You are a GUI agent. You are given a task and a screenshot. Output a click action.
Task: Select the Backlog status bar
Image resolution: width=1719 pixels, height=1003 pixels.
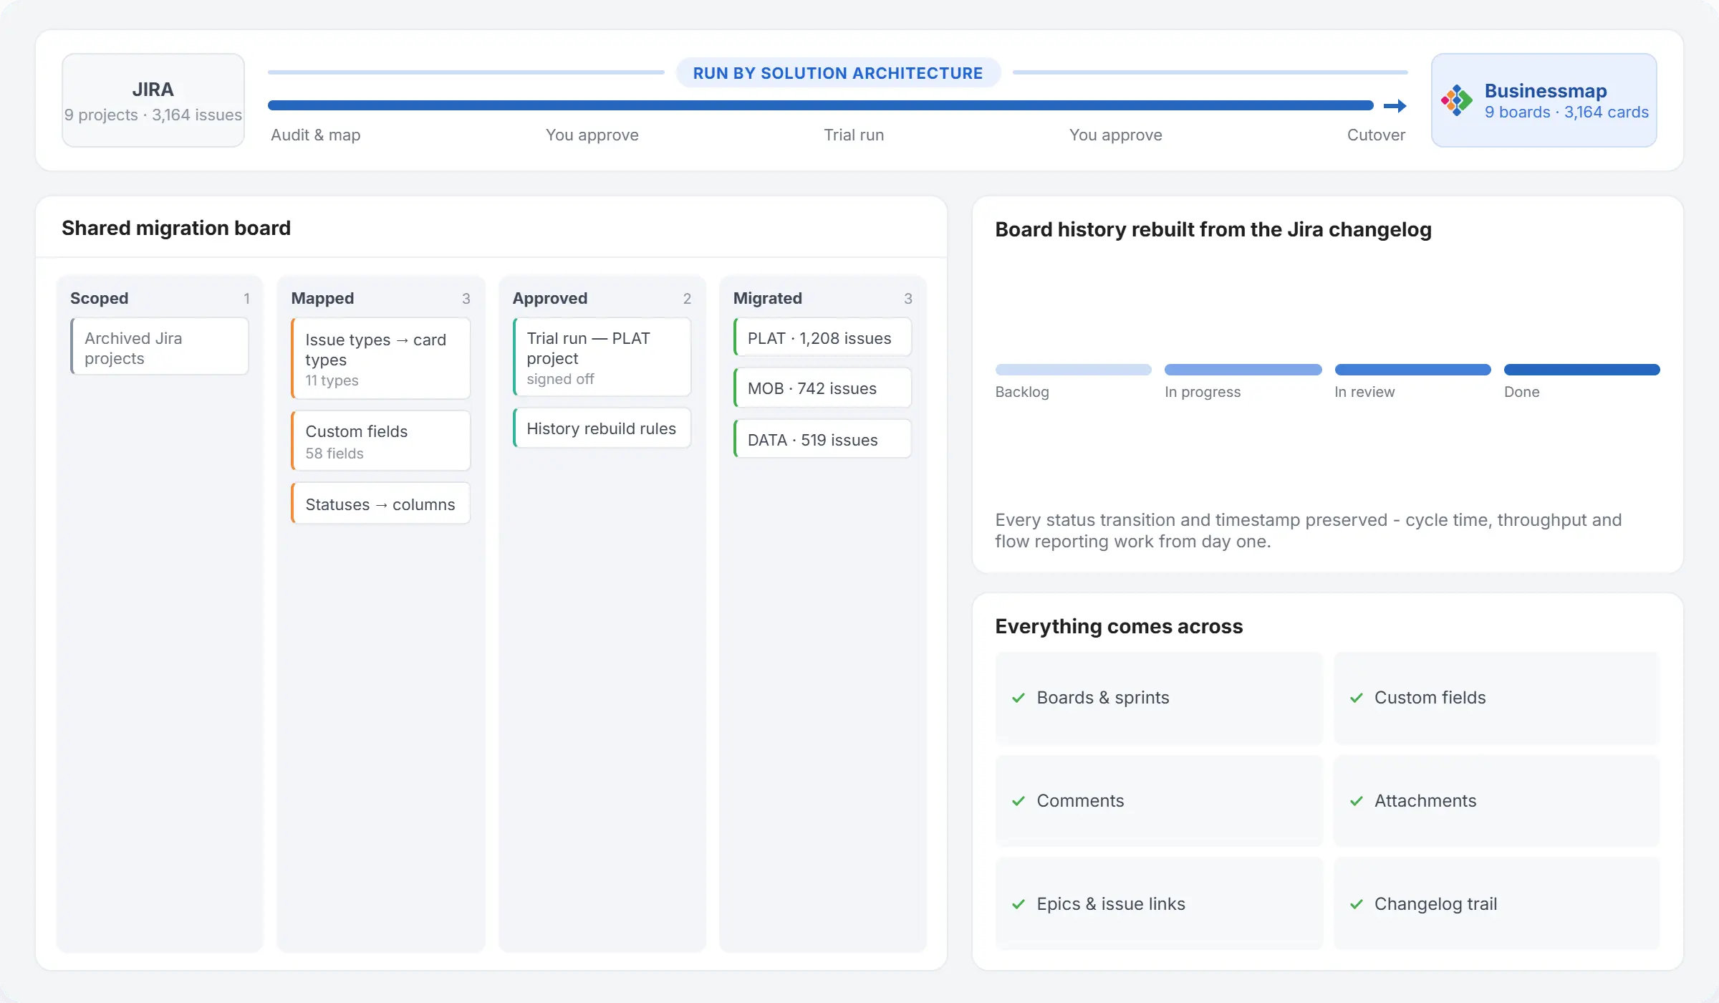(1073, 370)
